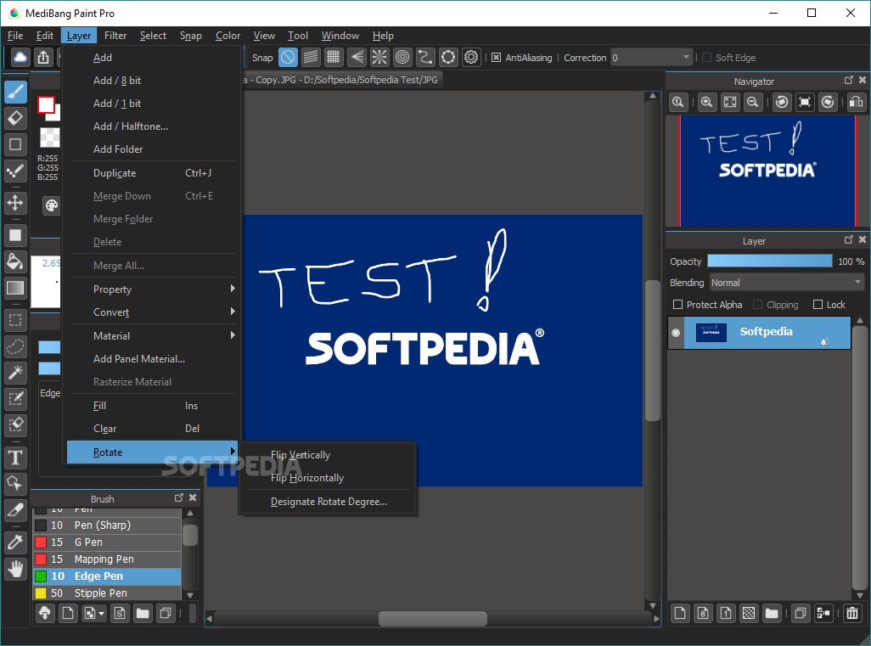Select the Gradient tool

coord(15,287)
